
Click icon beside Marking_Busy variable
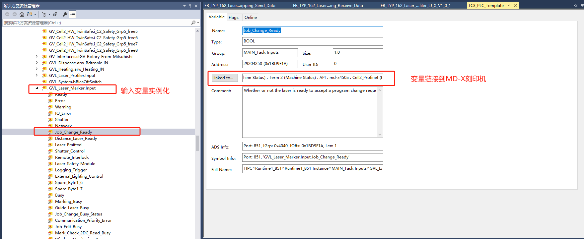pyautogui.click(x=50, y=201)
